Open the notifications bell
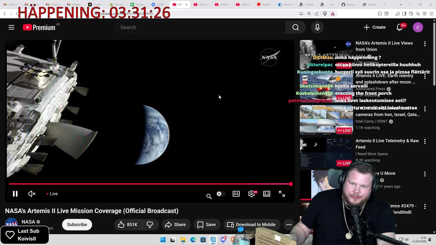 [x=400, y=27]
